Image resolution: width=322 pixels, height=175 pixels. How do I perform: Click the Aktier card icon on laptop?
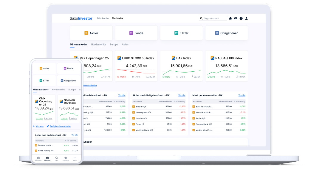pyautogui.click(x=86, y=33)
